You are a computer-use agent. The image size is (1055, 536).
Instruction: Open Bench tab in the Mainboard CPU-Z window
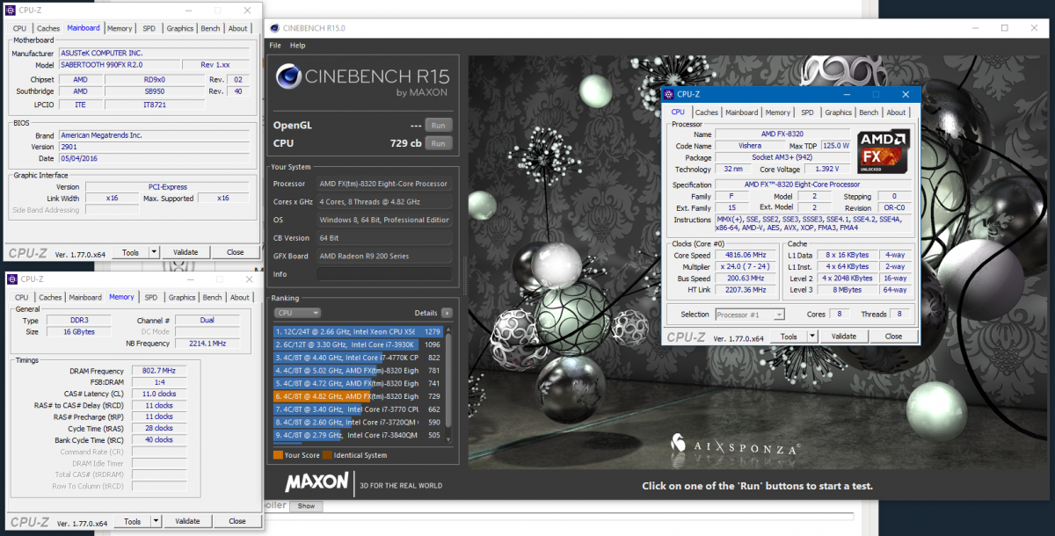pyautogui.click(x=211, y=29)
